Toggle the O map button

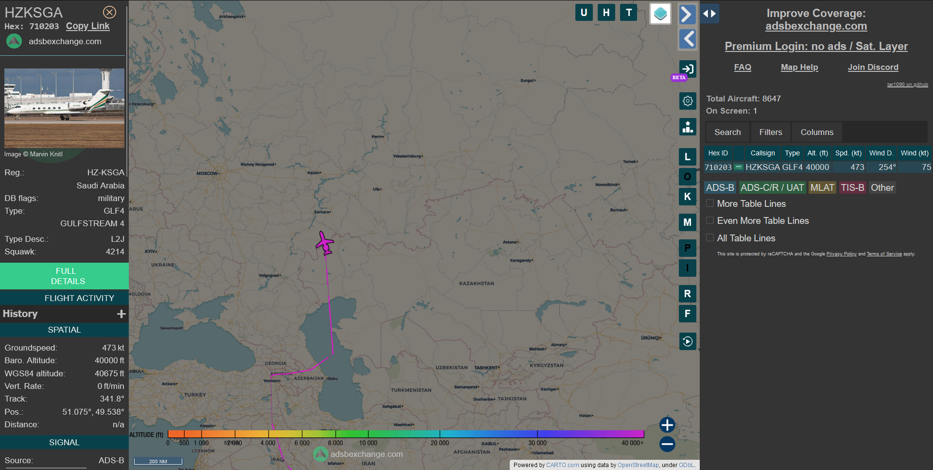(x=687, y=176)
